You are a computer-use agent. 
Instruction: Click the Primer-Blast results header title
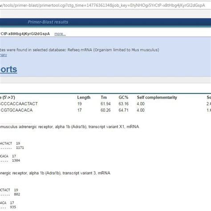point(48,22)
